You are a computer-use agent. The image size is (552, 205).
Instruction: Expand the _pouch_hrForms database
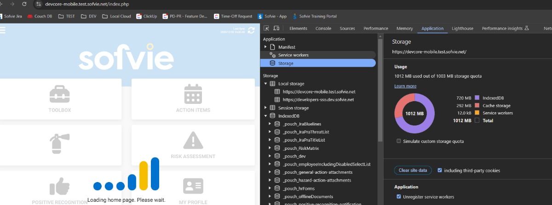[x=270, y=188]
